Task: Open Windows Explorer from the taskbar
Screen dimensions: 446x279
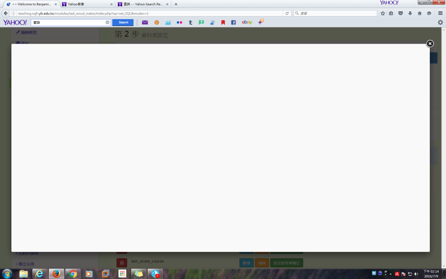Action: [24, 274]
